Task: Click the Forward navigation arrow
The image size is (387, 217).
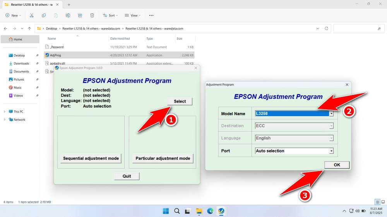Action: coord(14,29)
